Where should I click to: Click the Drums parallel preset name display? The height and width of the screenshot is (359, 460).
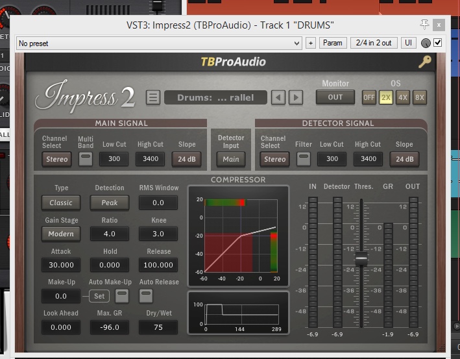215,97
